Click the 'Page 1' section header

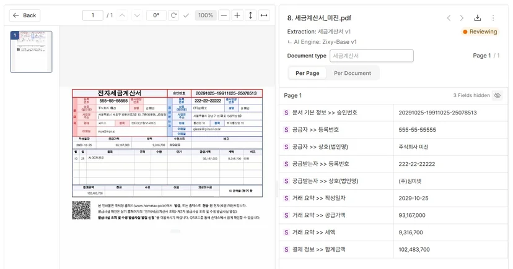click(x=293, y=95)
